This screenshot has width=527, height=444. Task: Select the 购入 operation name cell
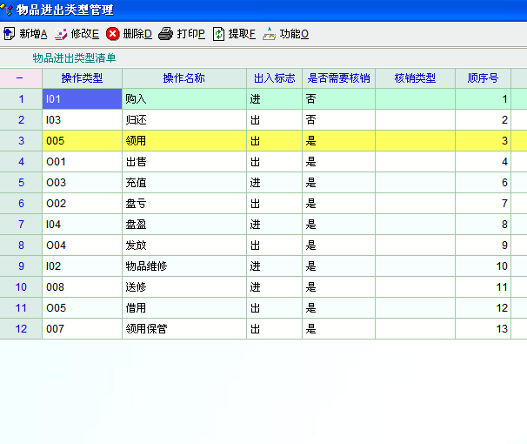183,98
